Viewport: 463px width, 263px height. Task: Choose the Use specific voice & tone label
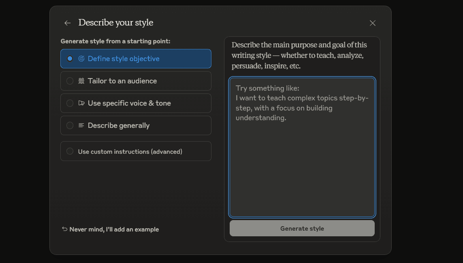pyautogui.click(x=129, y=103)
